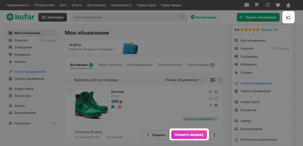Expand Настройки chevron in left sidebar

pos(54,123)
